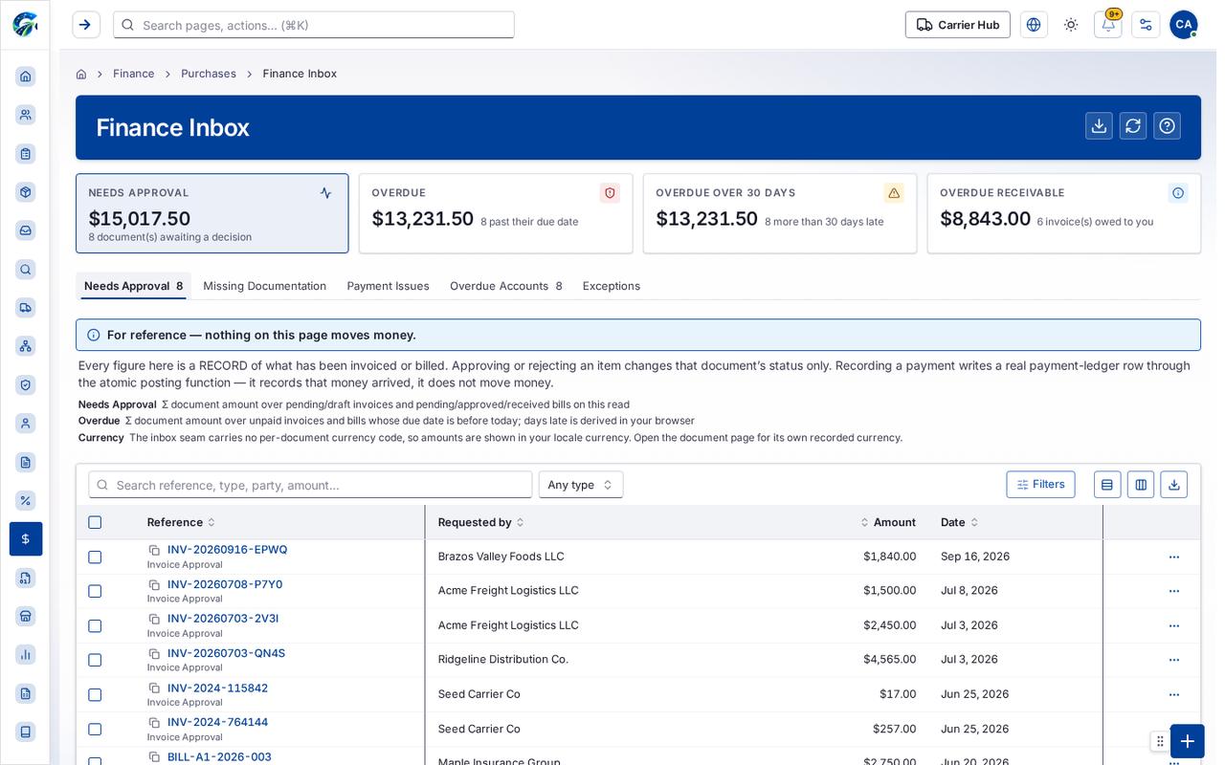The width and height of the screenshot is (1225, 765).
Task: Select the percent icon in the left sidebar
Action: tap(26, 500)
